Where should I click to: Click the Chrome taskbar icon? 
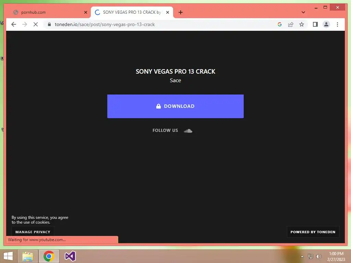(x=49, y=256)
